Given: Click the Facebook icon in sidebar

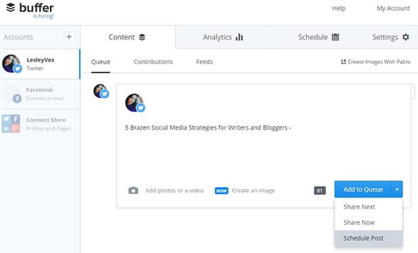Looking at the screenshot, I should (17, 99).
